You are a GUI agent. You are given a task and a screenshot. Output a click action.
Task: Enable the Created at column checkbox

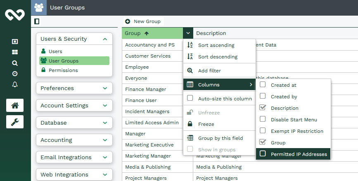(x=263, y=85)
